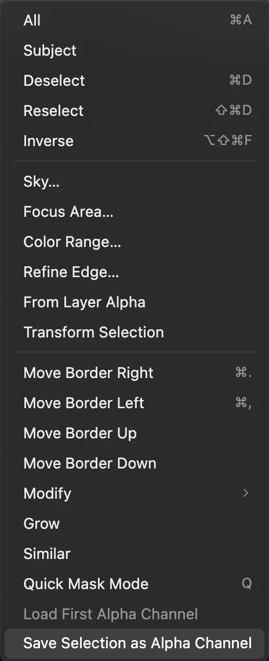Select Move Border Down

(x=134, y=463)
